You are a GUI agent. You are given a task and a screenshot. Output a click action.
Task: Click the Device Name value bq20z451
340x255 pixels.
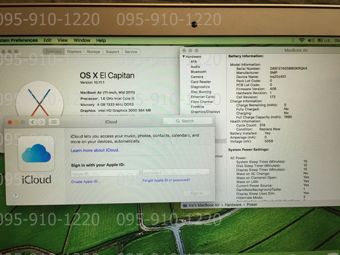point(278,76)
